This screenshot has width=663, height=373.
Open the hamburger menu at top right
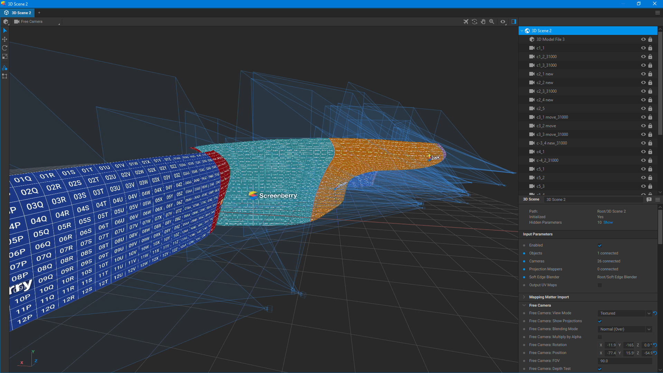click(x=657, y=12)
